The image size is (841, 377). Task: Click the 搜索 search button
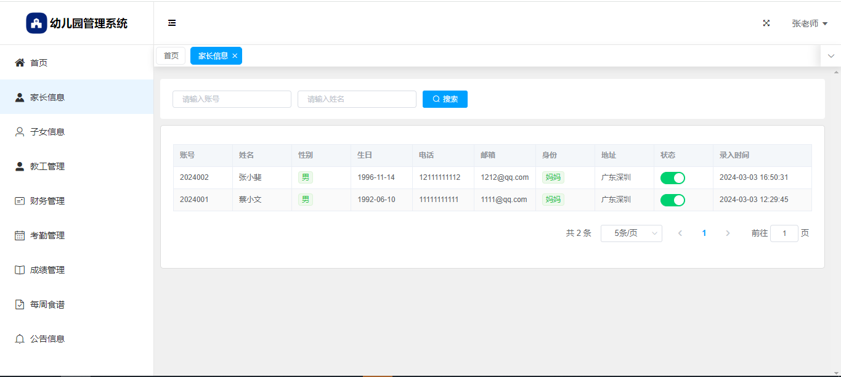click(445, 99)
